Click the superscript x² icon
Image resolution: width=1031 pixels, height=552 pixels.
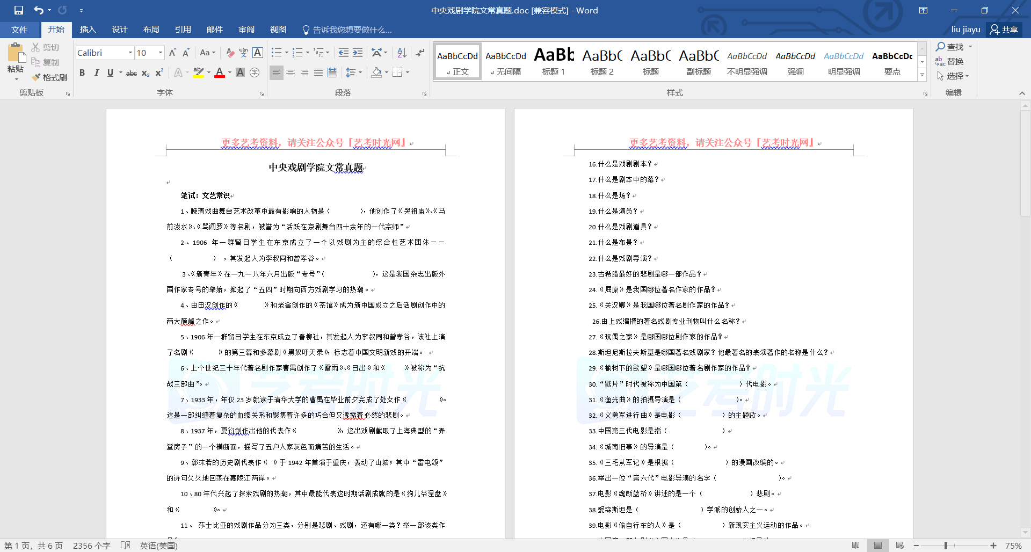159,72
